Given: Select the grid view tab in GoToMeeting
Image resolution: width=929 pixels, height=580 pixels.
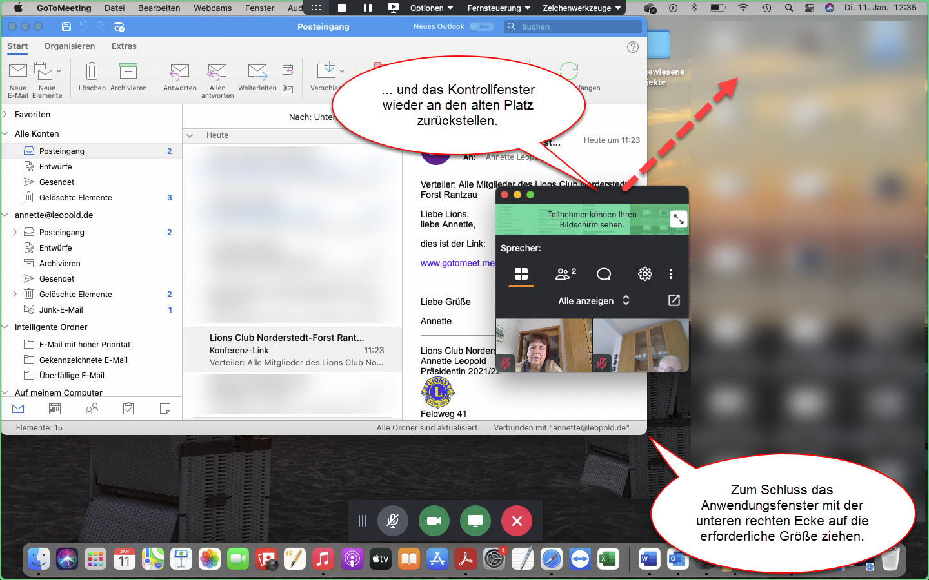Looking at the screenshot, I should pyautogui.click(x=521, y=274).
